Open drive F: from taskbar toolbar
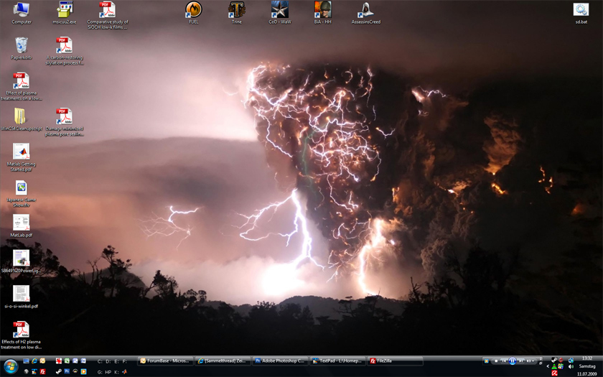 [x=125, y=361]
